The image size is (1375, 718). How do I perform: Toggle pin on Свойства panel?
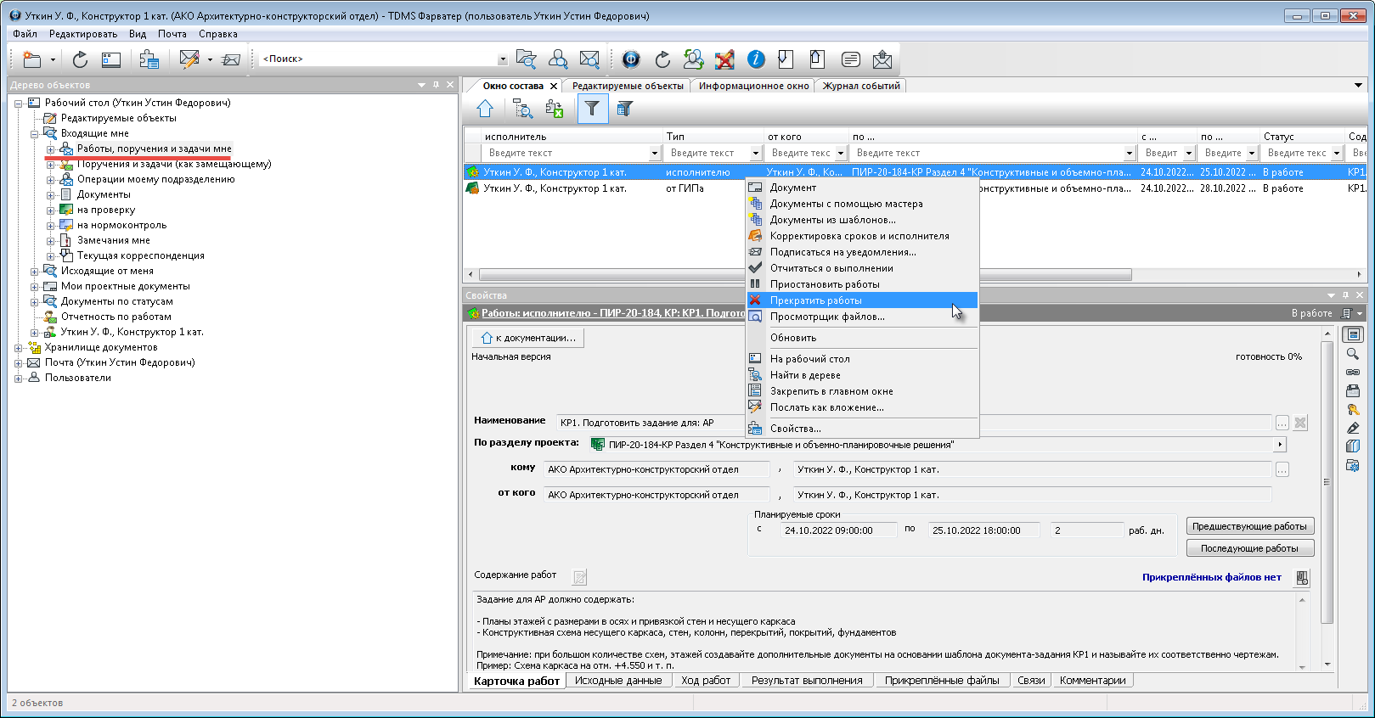coord(1345,295)
